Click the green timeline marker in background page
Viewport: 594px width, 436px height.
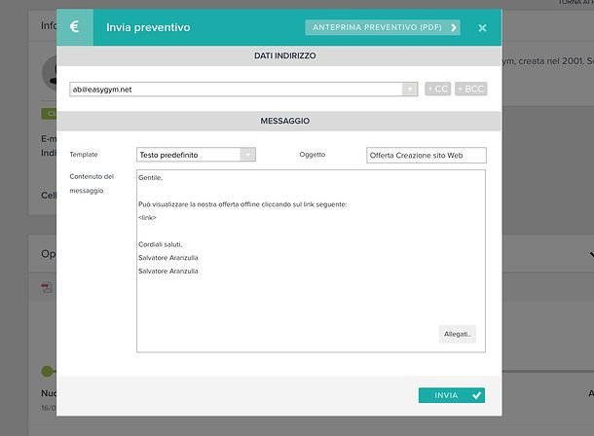tap(47, 372)
